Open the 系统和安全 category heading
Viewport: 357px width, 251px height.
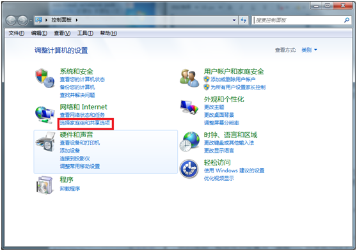(77, 72)
